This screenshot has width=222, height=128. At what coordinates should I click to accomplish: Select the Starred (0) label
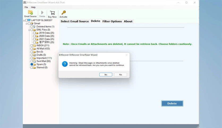pos(42,67)
